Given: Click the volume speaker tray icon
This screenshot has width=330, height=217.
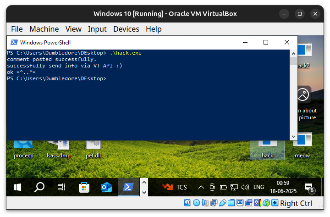Looking at the screenshot, I should point(245,187).
